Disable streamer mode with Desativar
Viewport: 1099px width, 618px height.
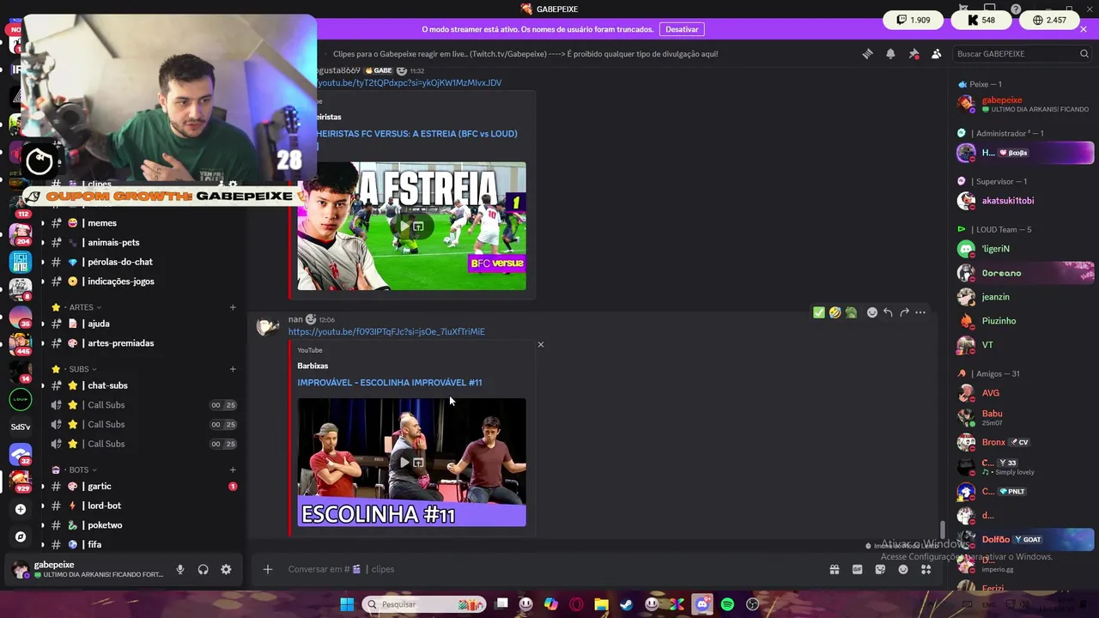pos(682,29)
